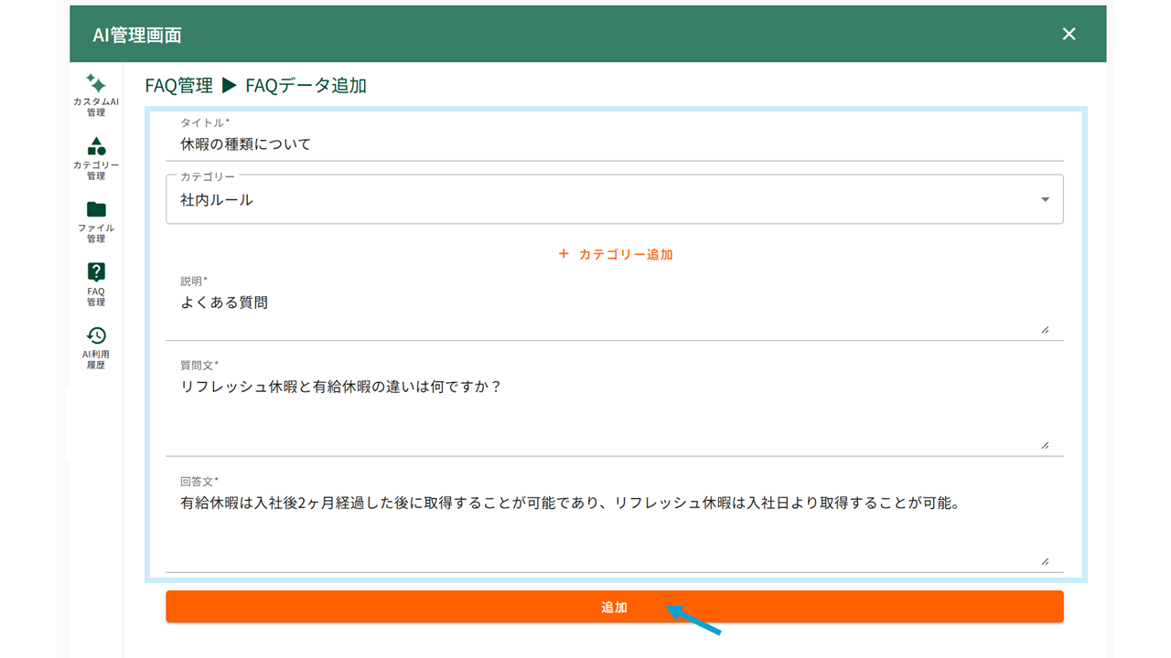Open カスタムAI管理 sparkle icon in sidebar
Screen dimensions: 1171x658
click(96, 83)
